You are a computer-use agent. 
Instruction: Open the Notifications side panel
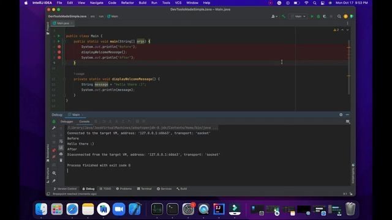click(x=353, y=174)
